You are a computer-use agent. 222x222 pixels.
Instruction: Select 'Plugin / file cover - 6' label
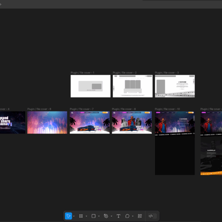tap(39, 109)
